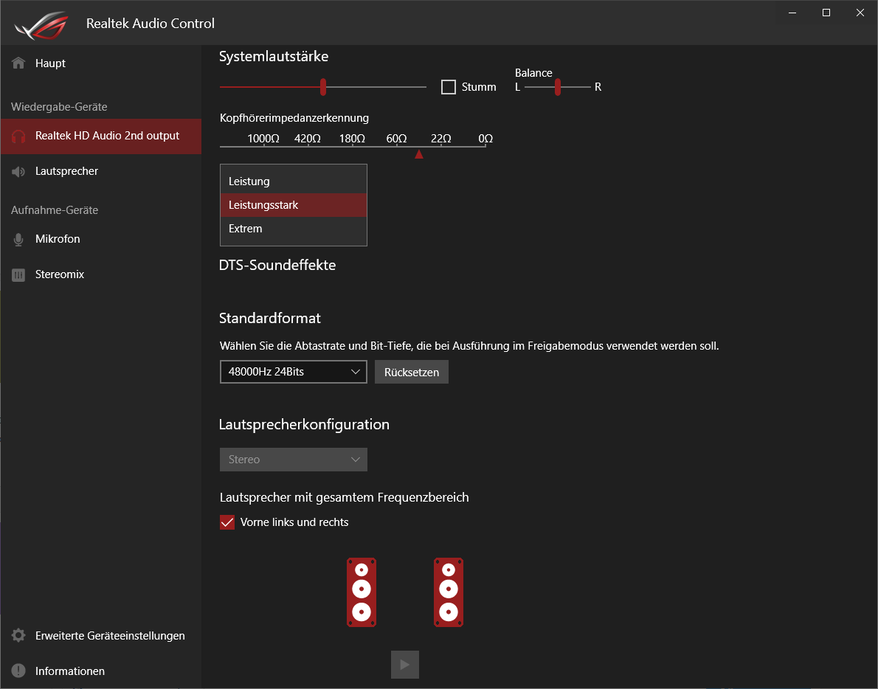Uncheck Vorne links und rechts
The image size is (878, 689).
pyautogui.click(x=227, y=522)
